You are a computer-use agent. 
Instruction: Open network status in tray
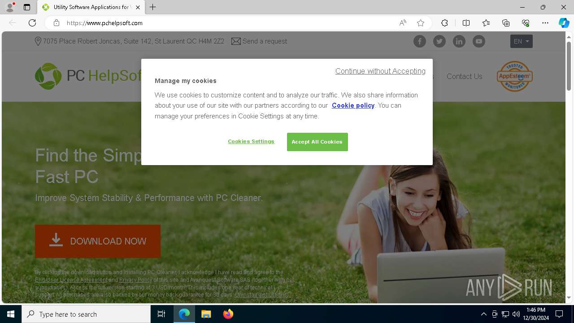click(505, 314)
